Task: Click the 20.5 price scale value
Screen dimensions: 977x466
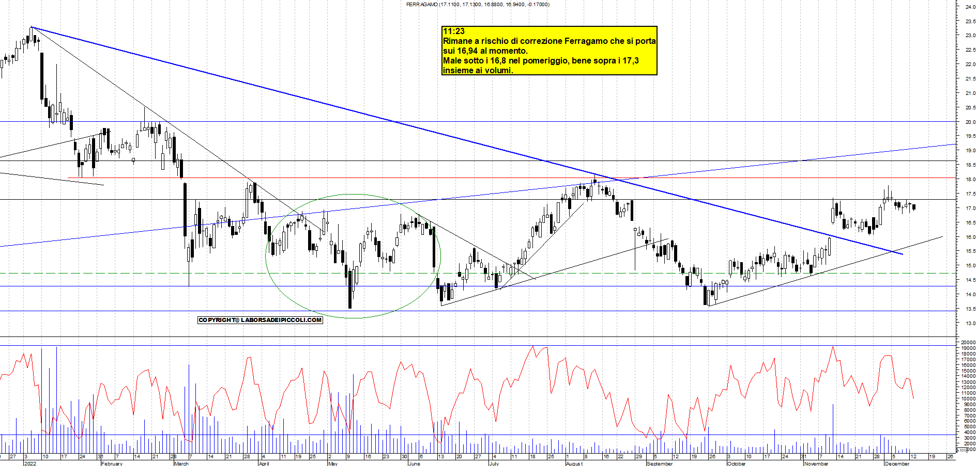Action: pos(970,108)
